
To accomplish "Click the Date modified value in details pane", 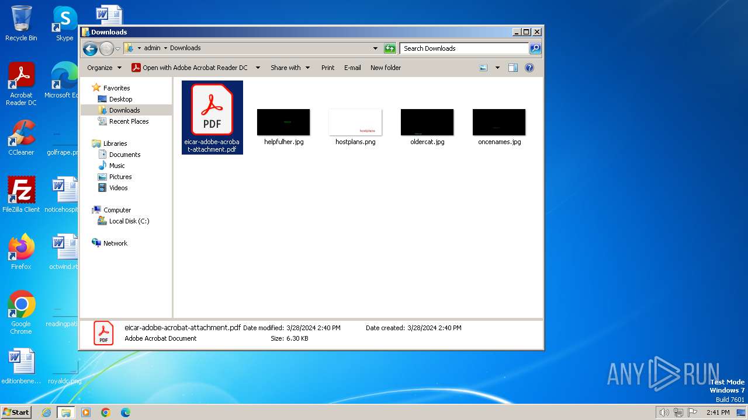I will tap(314, 328).
